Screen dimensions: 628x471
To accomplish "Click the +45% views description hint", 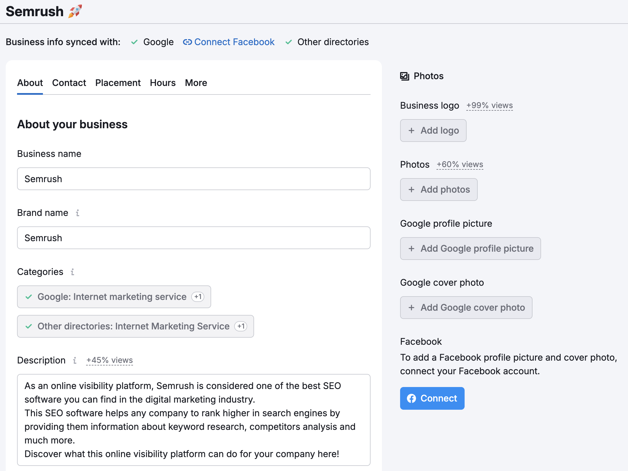I will coord(109,360).
